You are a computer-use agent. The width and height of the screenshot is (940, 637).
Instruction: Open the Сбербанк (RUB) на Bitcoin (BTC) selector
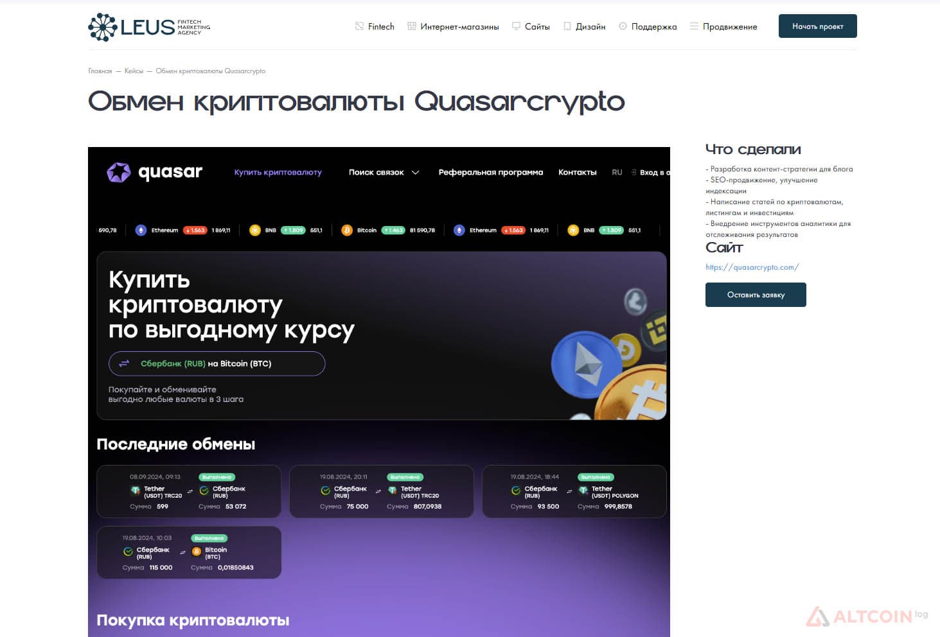coord(217,363)
